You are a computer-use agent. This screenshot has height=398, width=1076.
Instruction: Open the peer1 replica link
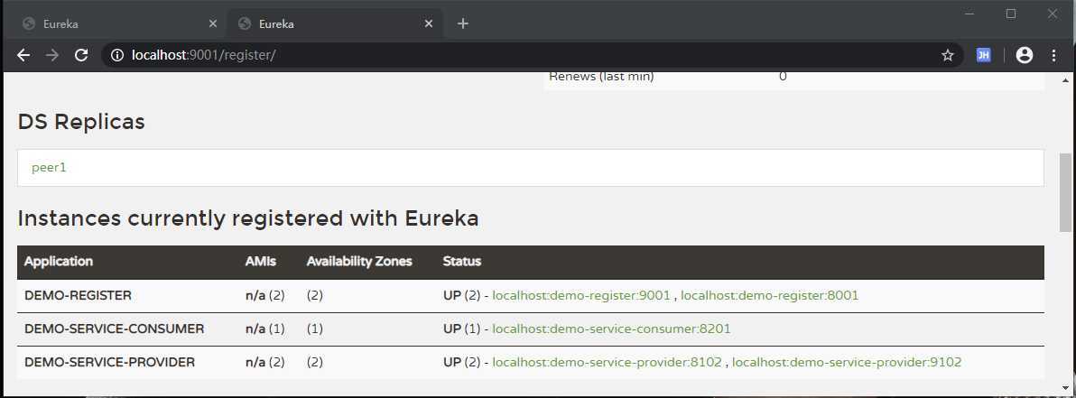click(50, 168)
